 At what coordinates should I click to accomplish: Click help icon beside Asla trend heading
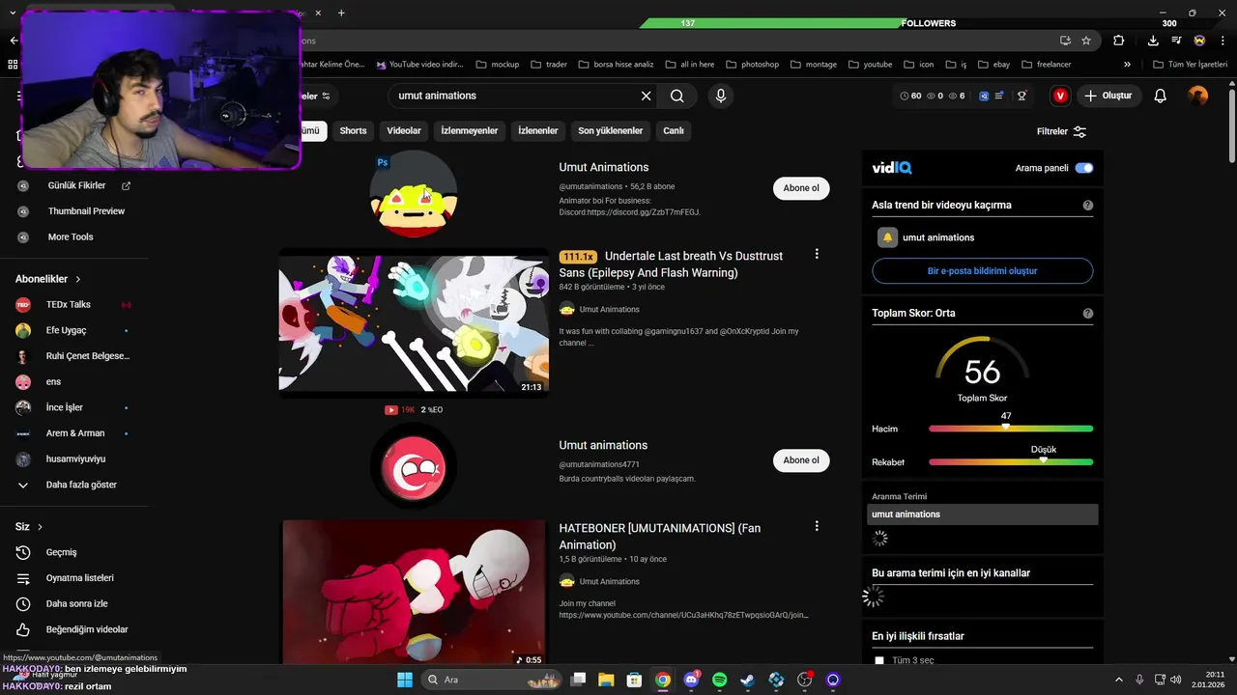pyautogui.click(x=1088, y=206)
